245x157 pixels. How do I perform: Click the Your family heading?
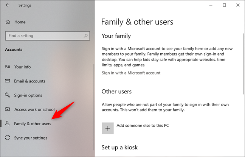click(x=116, y=36)
